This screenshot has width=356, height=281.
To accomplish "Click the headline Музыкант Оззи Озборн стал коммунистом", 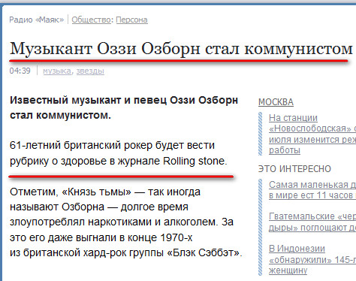I will tap(181, 49).
